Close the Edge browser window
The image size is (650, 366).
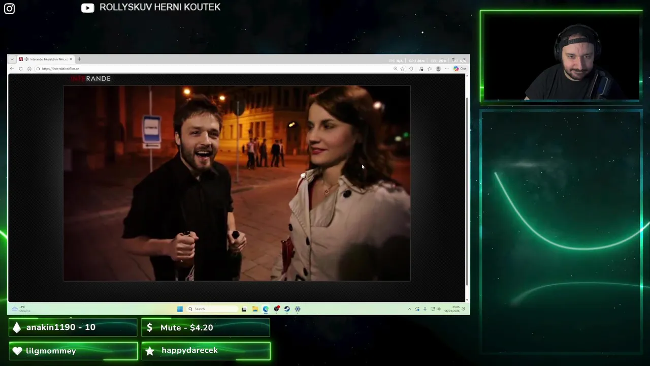point(464,59)
